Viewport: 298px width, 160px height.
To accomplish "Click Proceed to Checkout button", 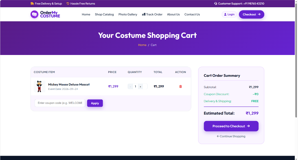I will 231,126.
